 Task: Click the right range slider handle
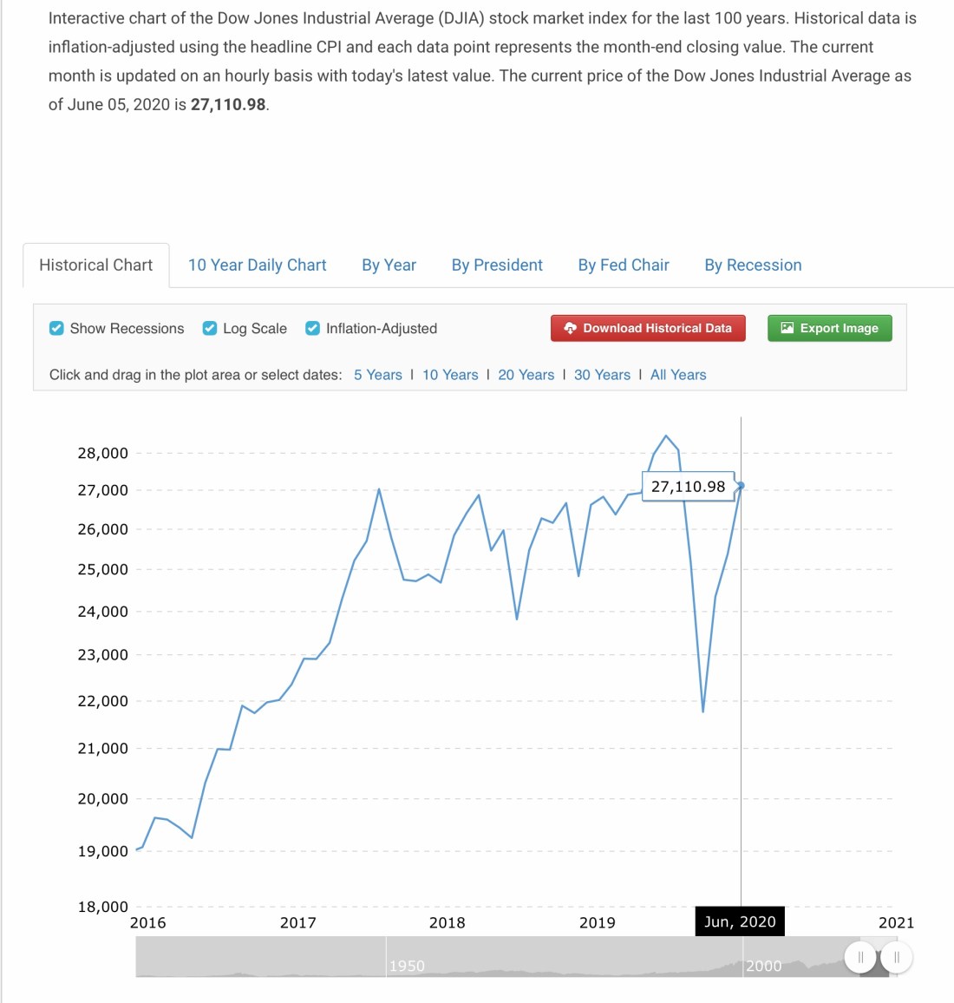[x=897, y=958]
